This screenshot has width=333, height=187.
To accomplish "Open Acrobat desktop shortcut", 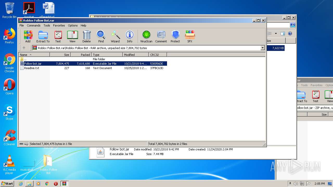I will (29, 10).
